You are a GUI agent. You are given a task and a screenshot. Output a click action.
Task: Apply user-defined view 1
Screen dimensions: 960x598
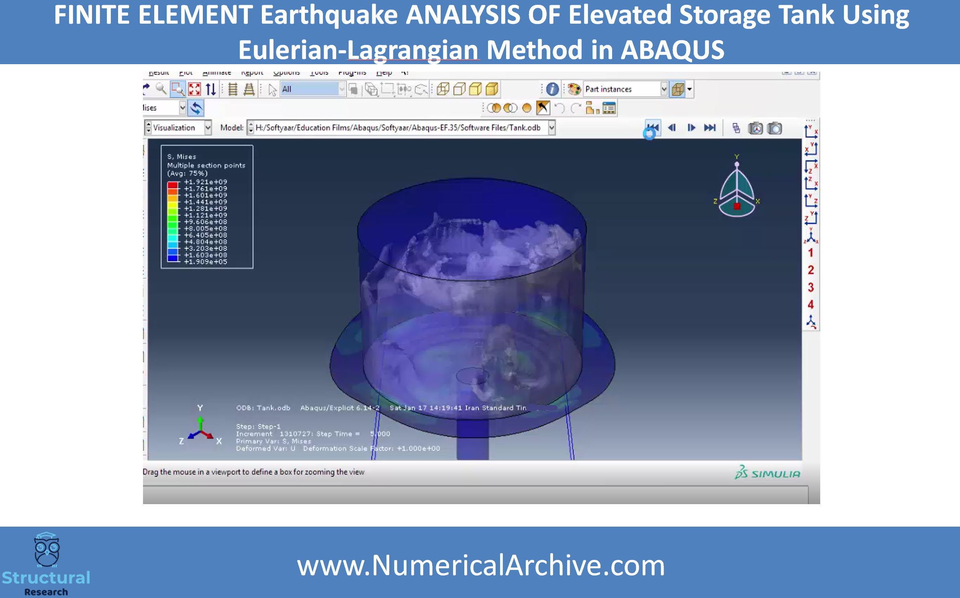point(811,253)
